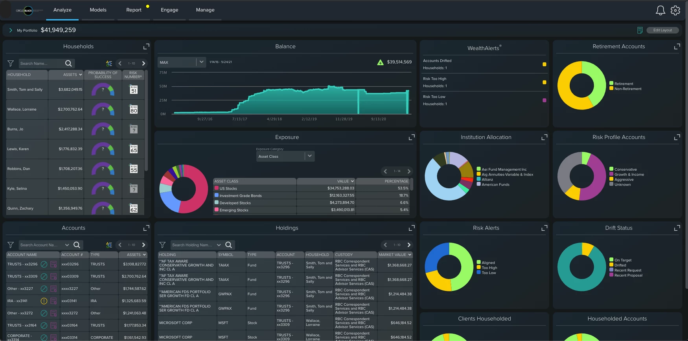Screen dimensions: 688x341
Task: Go to next Households page
Action: pos(143,64)
